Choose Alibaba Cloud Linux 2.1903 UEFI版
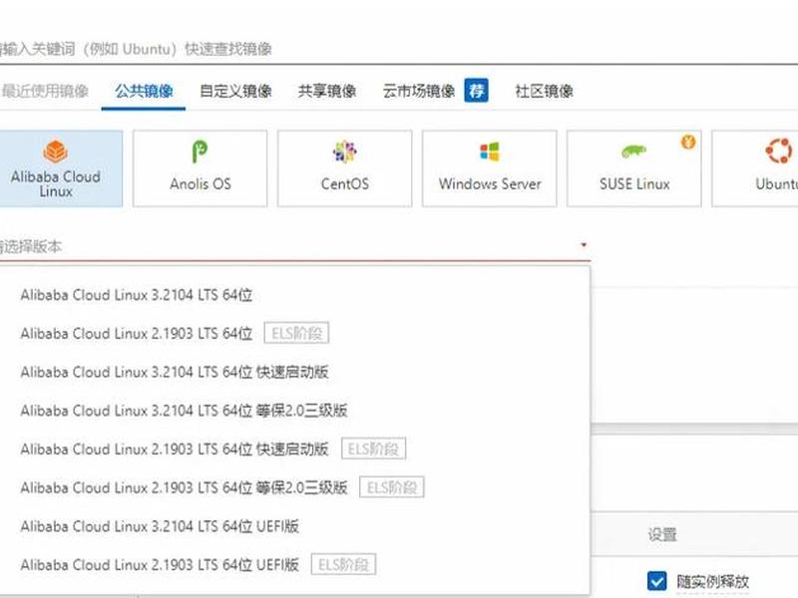This screenshot has height=598, width=798. pyautogui.click(x=295, y=565)
